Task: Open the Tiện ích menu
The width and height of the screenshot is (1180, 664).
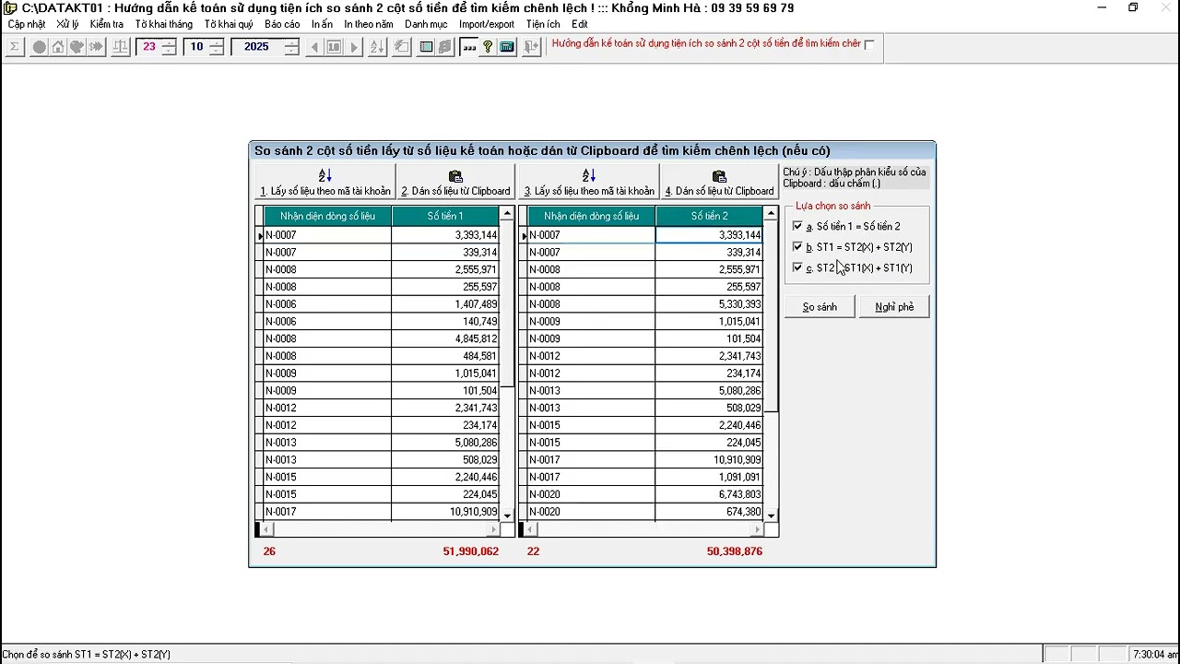Action: [543, 24]
